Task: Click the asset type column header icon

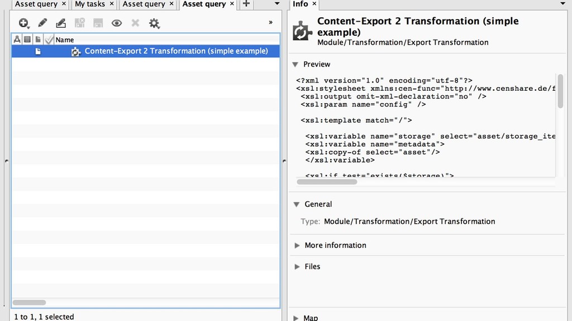Action: (x=16, y=39)
